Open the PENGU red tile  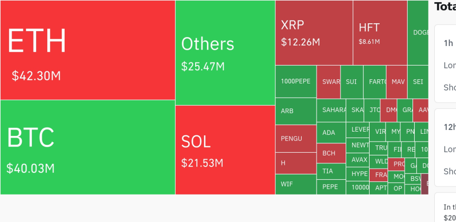point(295,138)
